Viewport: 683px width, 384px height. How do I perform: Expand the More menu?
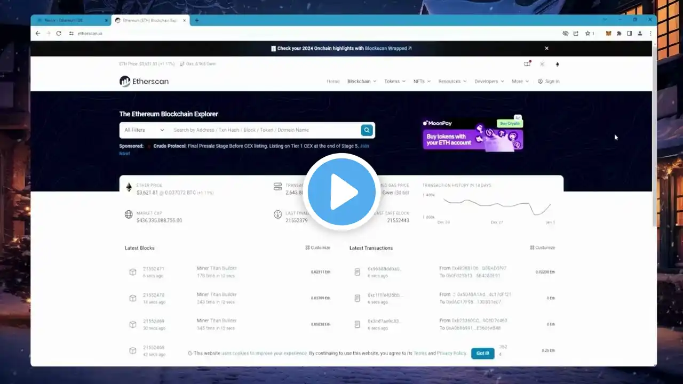pos(520,81)
